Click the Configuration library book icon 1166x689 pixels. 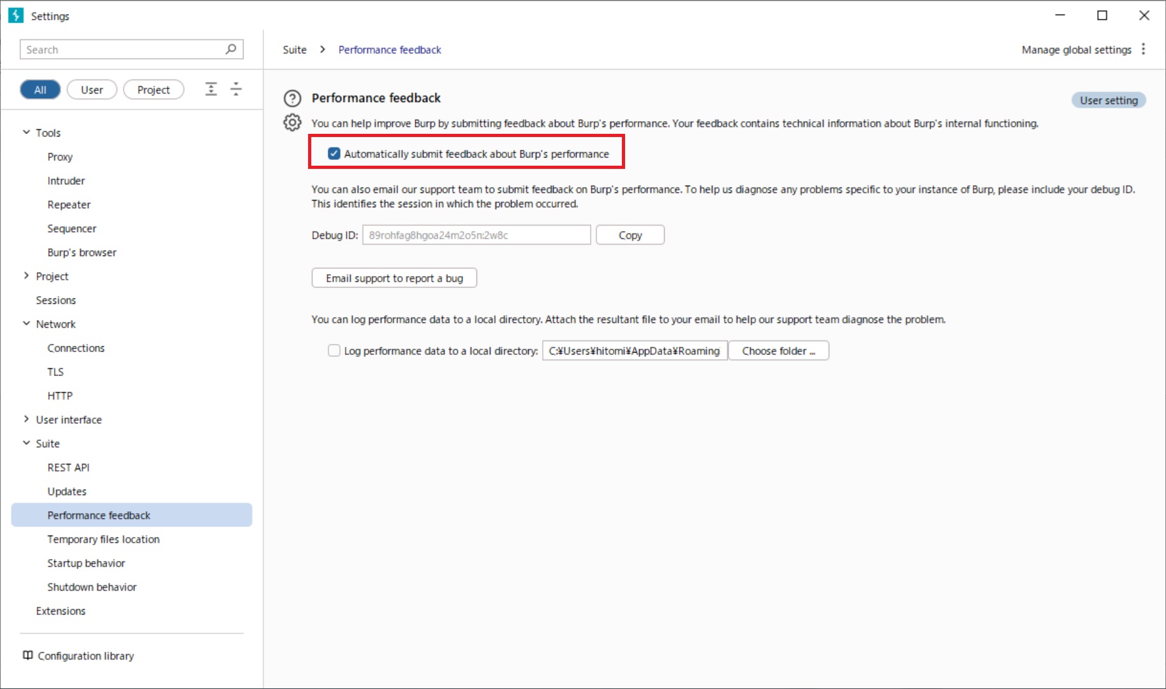point(27,655)
